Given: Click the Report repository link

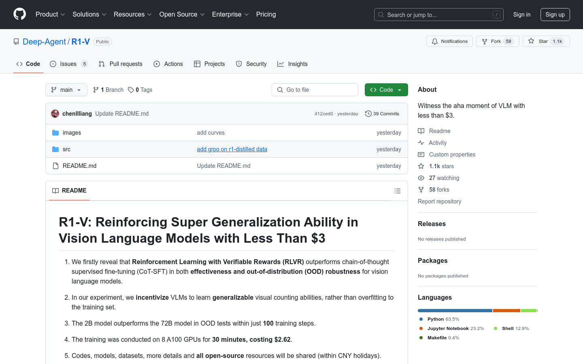Looking at the screenshot, I should tap(439, 201).
